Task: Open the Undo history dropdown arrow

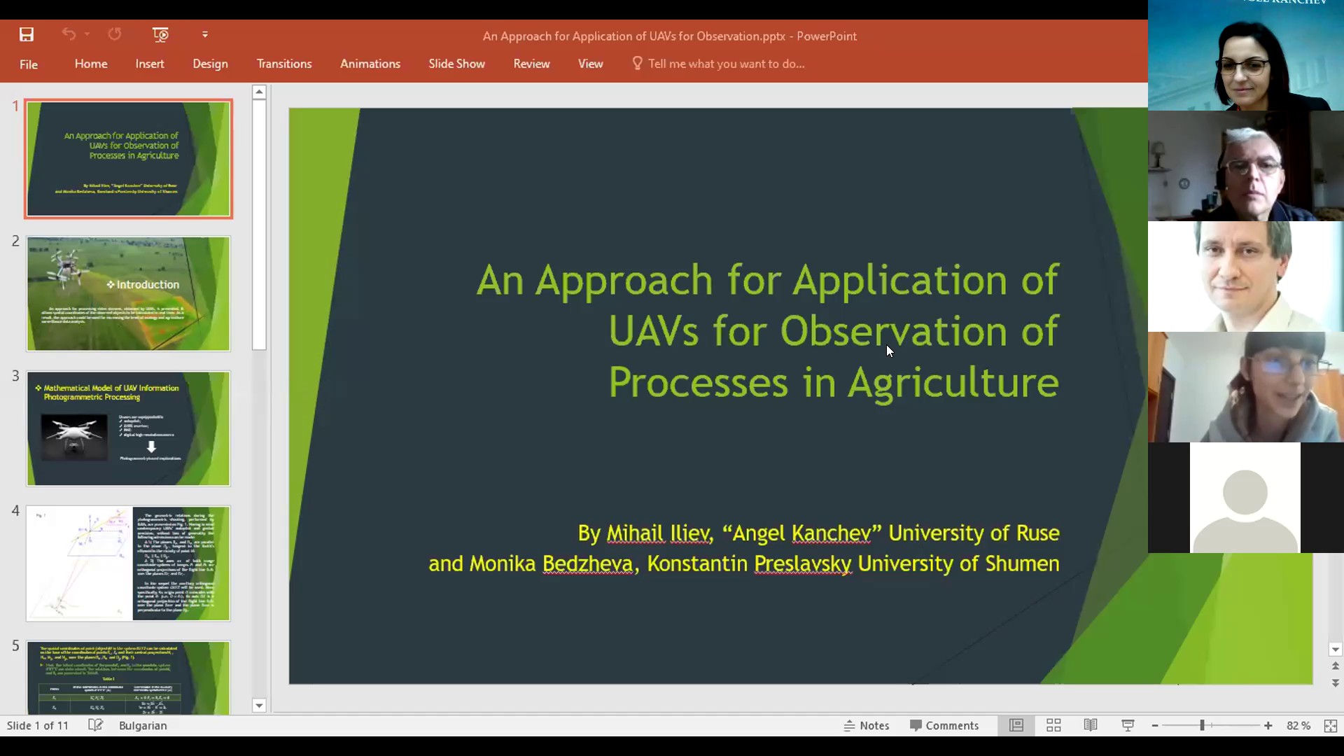Action: (87, 34)
